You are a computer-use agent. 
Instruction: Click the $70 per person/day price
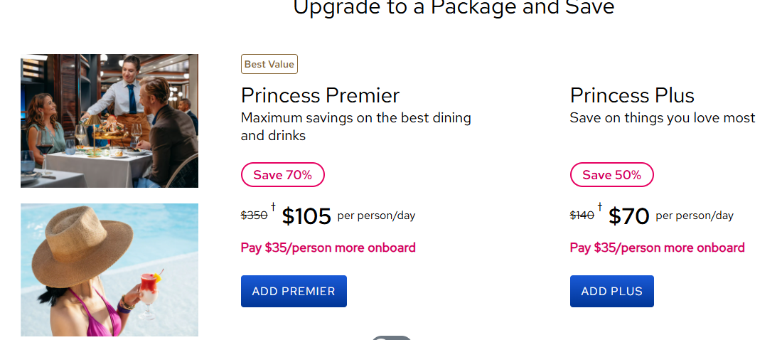click(629, 216)
